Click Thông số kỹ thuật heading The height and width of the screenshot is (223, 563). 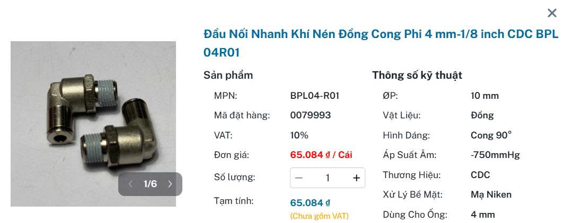417,76
